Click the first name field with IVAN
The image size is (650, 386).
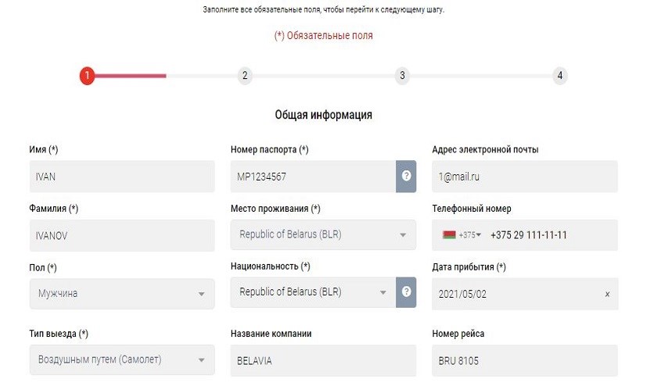click(x=121, y=177)
